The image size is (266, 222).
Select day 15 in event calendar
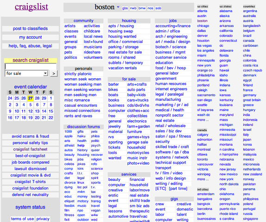click(51, 111)
